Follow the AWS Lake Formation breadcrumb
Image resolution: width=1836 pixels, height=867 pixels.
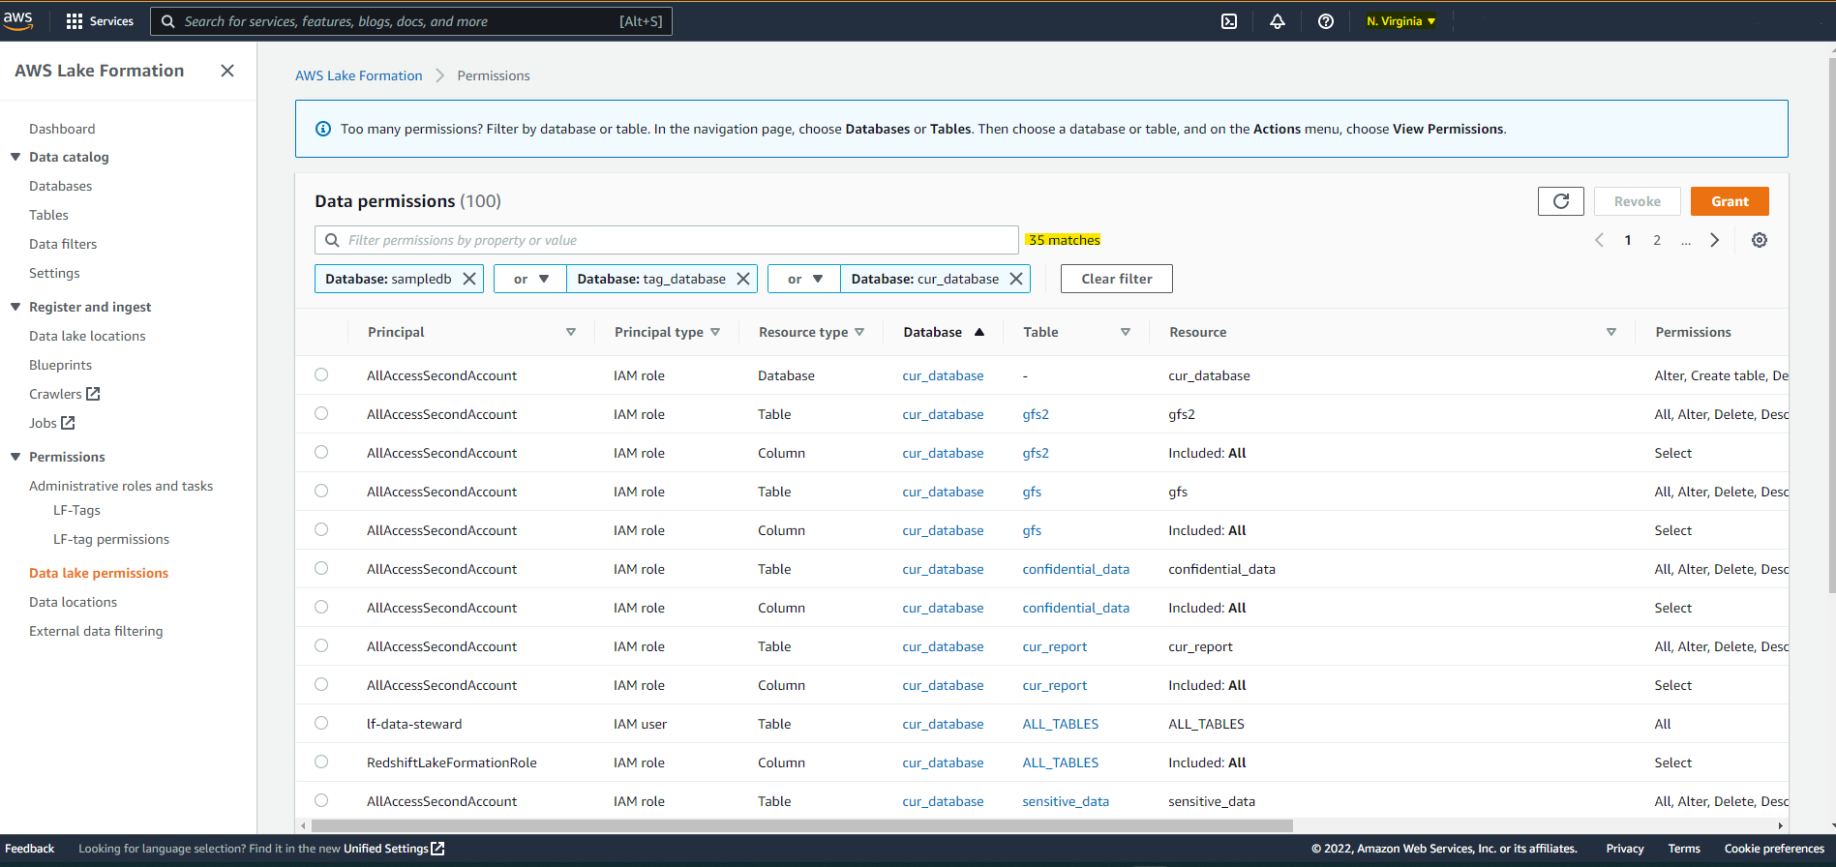click(359, 75)
